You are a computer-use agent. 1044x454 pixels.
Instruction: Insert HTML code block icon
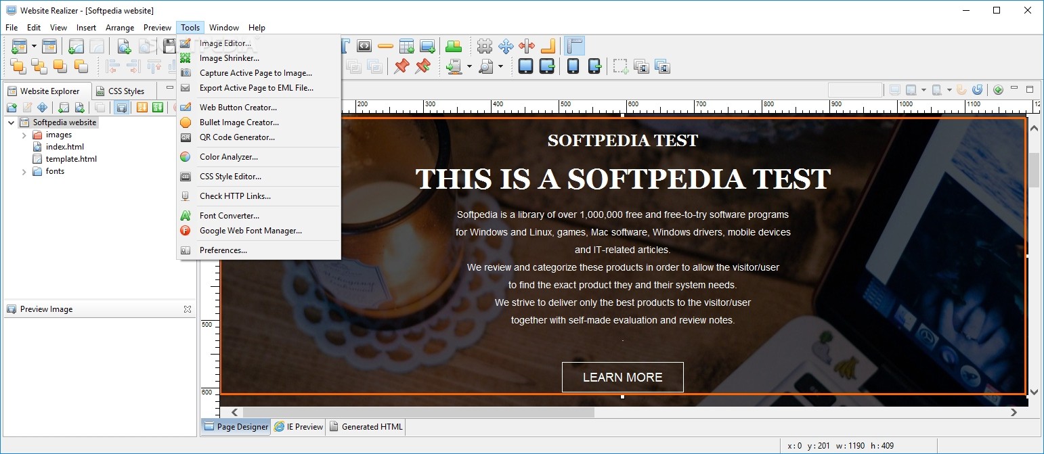tap(364, 46)
